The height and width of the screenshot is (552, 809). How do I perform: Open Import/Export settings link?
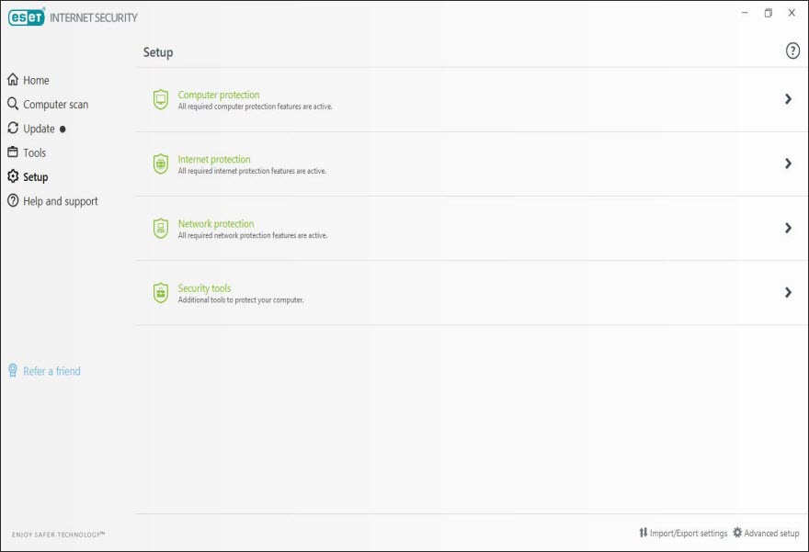[689, 533]
